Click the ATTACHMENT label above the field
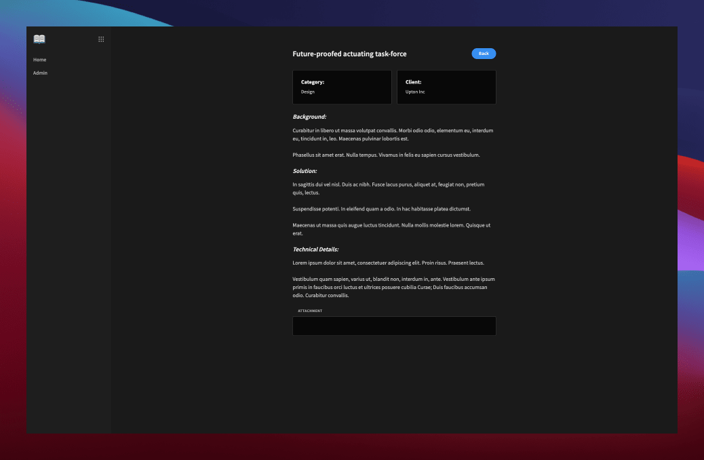704x460 pixels. 310,311
